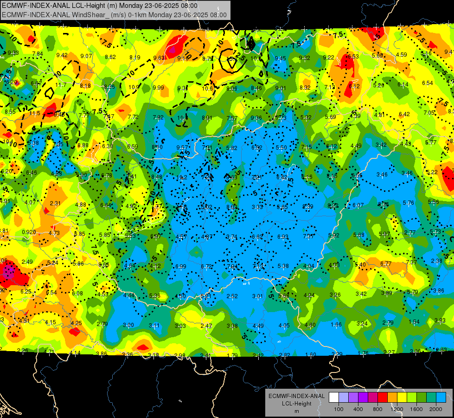Click the wind shear value 4.05

pos(284,326)
